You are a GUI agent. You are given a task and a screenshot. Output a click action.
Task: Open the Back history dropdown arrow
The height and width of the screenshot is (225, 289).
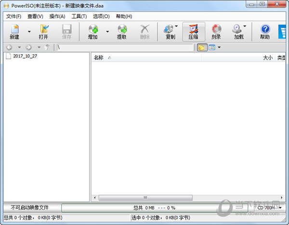pos(19,47)
